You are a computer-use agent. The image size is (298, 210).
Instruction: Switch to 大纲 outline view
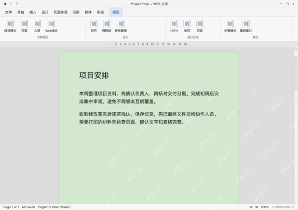click(x=37, y=26)
